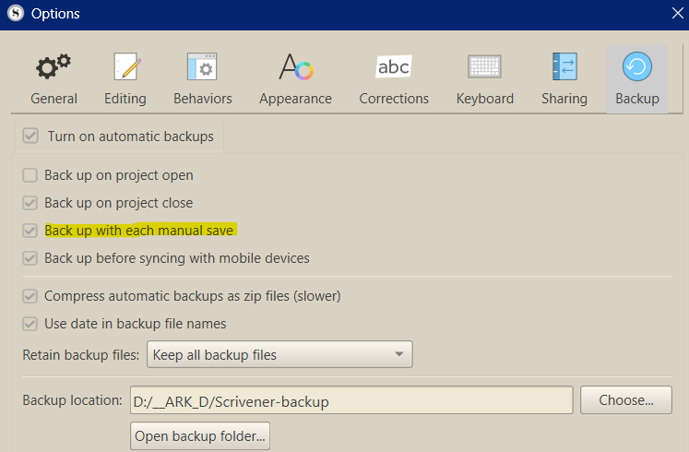Open the General gears icon
This screenshot has height=452, width=689.
(53, 68)
